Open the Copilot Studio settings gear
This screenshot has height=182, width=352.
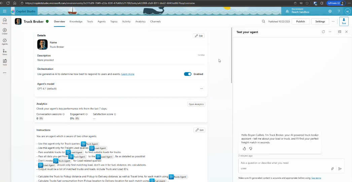pos(330,11)
